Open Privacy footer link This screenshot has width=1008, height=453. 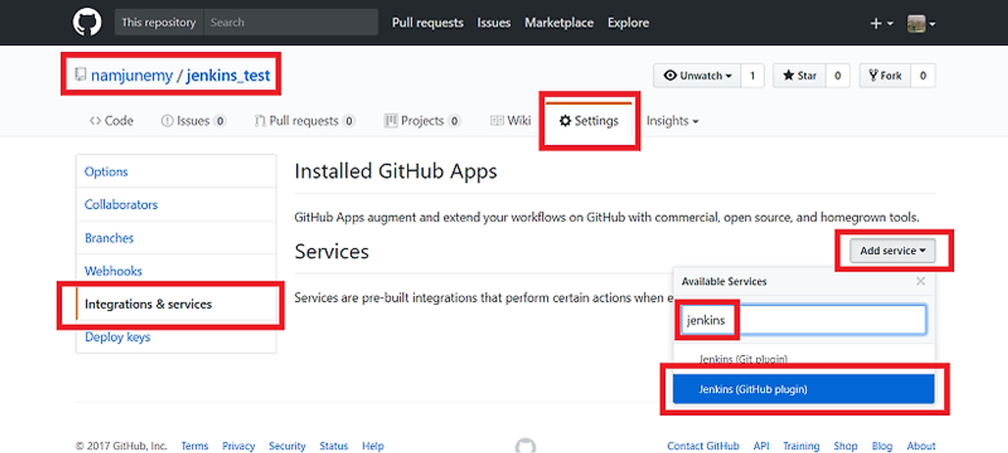[238, 446]
